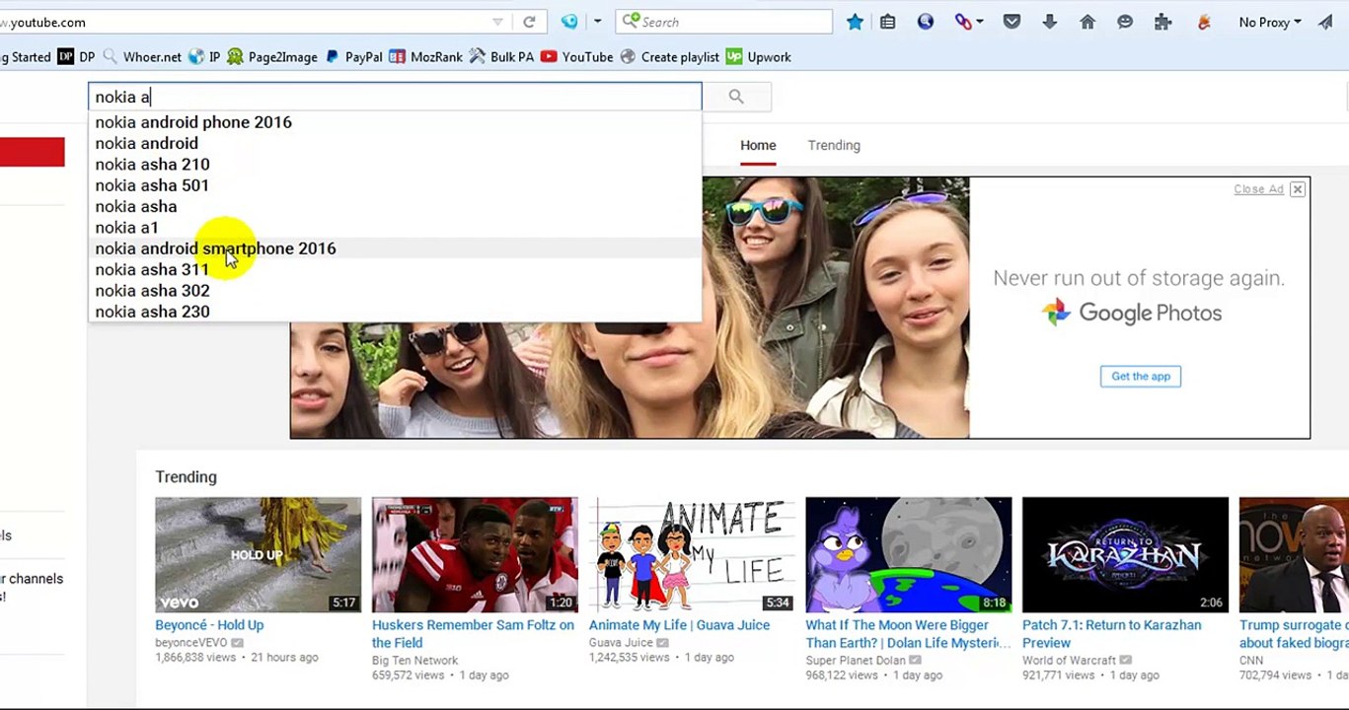Screen dimensions: 1349x710
Task: Go to the browser home icon
Action: coord(1087,22)
